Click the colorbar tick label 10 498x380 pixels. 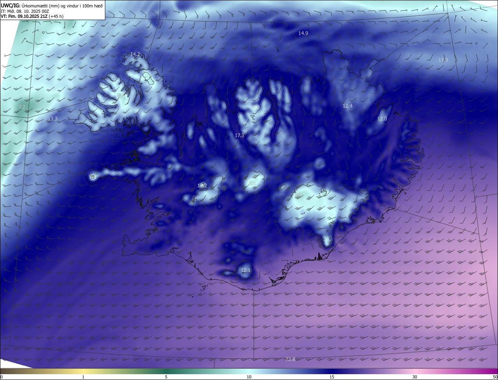249,377
